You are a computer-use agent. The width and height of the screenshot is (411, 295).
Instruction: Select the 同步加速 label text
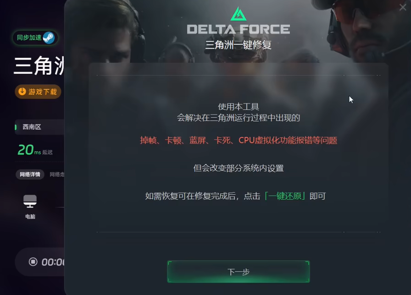pyautogui.click(x=29, y=38)
